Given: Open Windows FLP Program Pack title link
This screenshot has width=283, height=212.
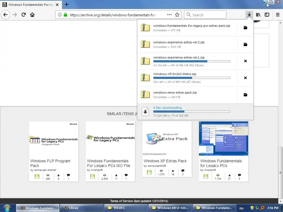Looking at the screenshot, I should (x=50, y=163).
